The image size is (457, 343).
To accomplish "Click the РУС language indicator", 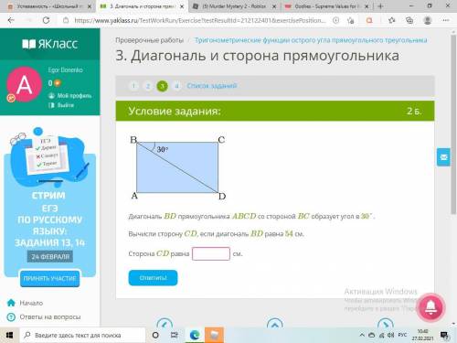I will pos(402,335).
